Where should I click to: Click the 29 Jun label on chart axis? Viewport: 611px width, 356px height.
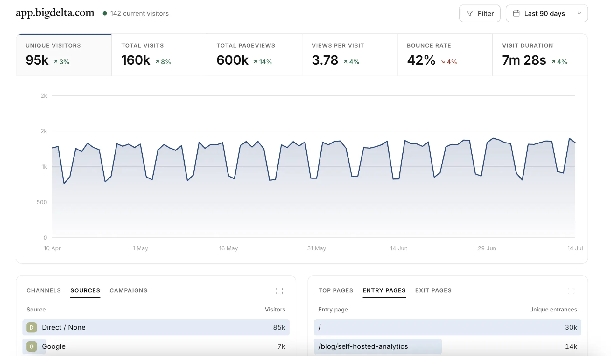(487, 248)
